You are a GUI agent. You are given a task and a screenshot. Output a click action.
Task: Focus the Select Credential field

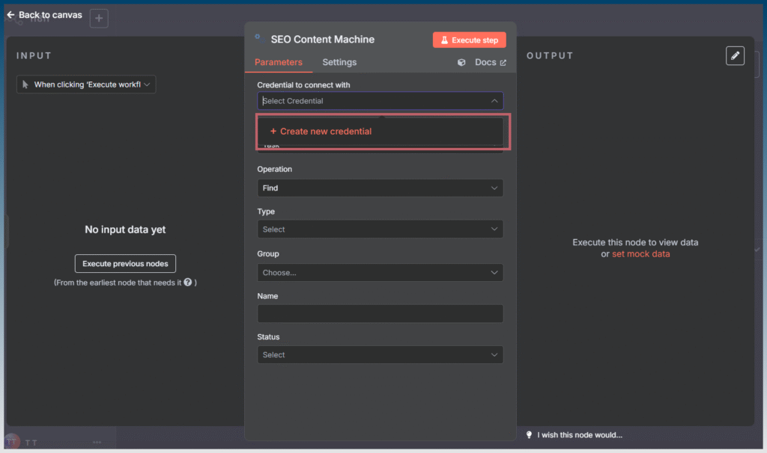point(380,101)
